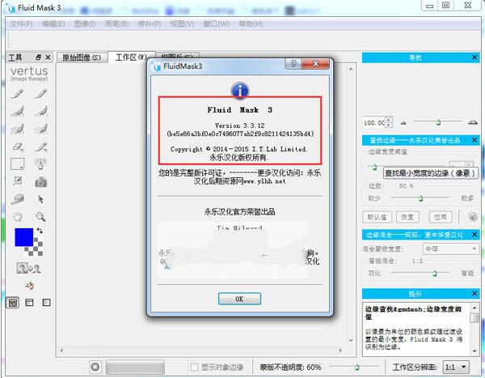The width and height of the screenshot is (485, 378).
Task: Select the Delete Local brush tool
Action: point(40,111)
